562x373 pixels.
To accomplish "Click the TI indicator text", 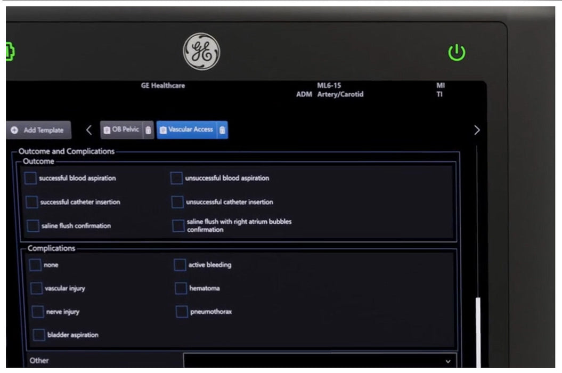I will (x=439, y=94).
